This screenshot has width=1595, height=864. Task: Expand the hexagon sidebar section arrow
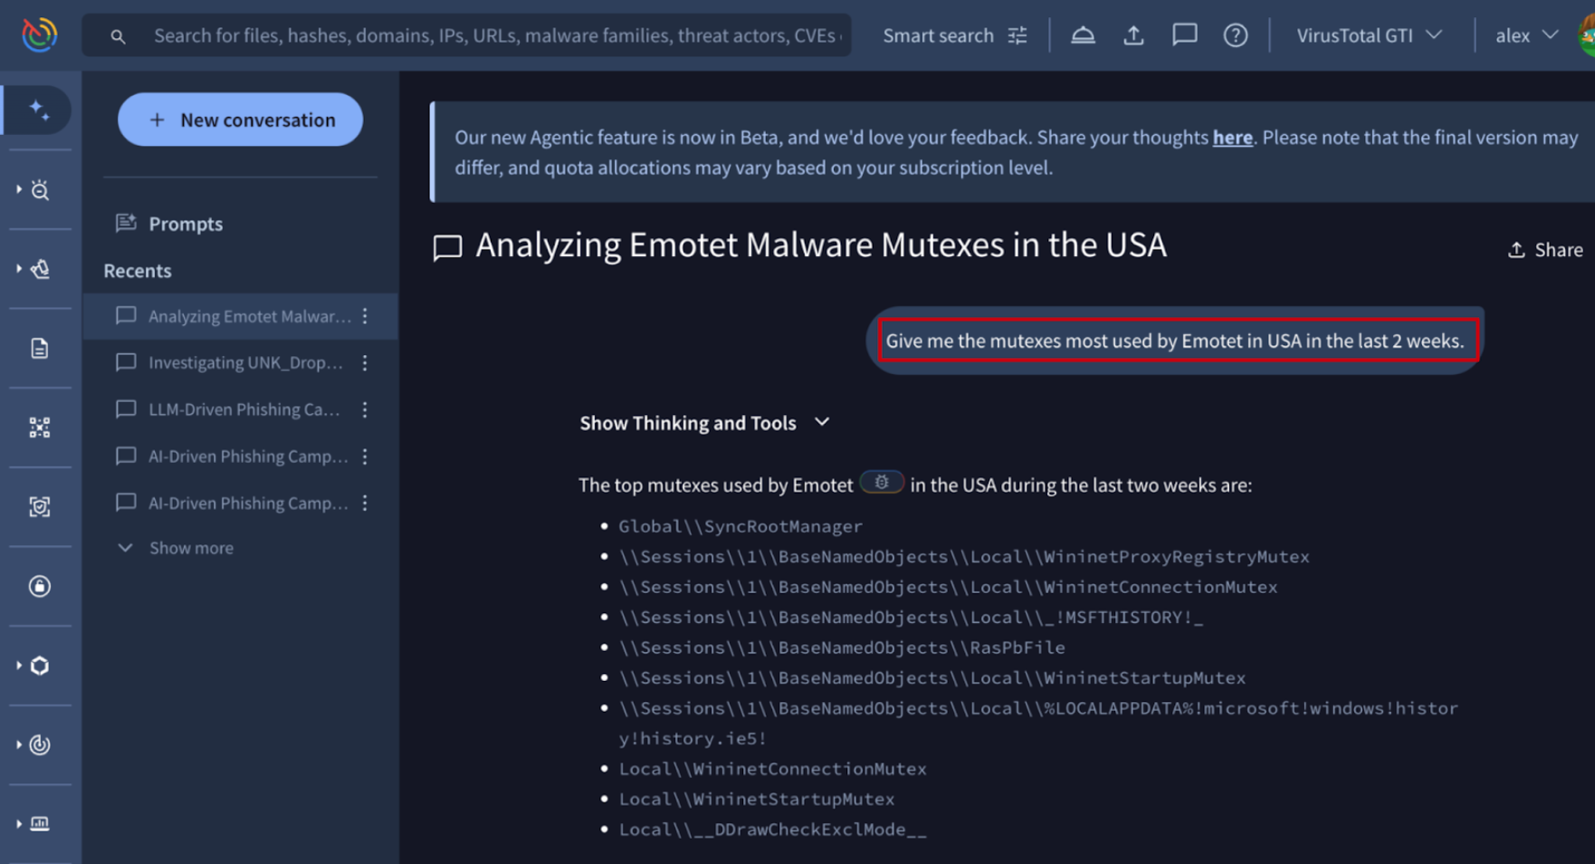[18, 666]
